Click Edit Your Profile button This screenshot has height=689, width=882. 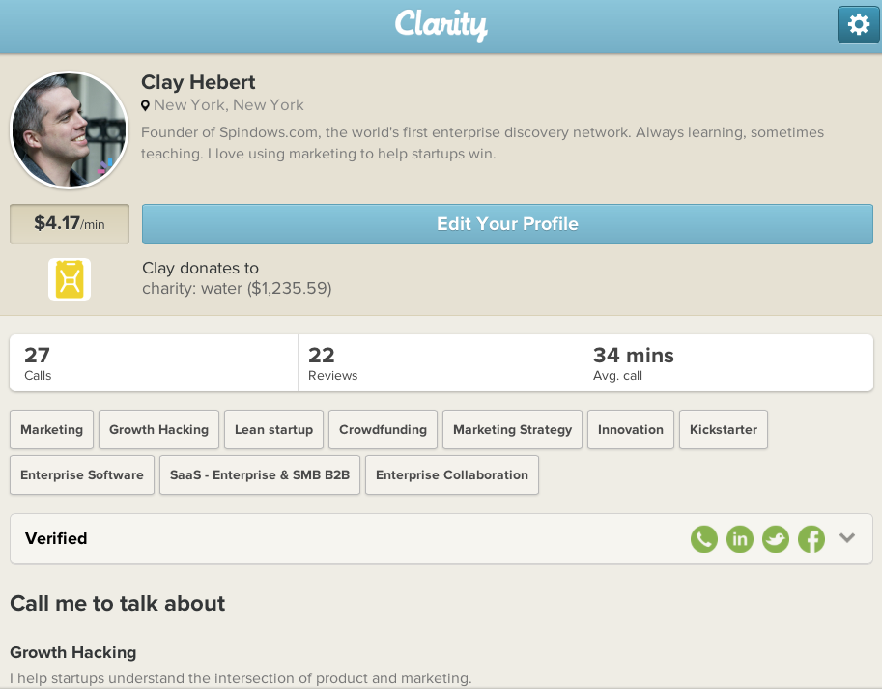coord(507,224)
